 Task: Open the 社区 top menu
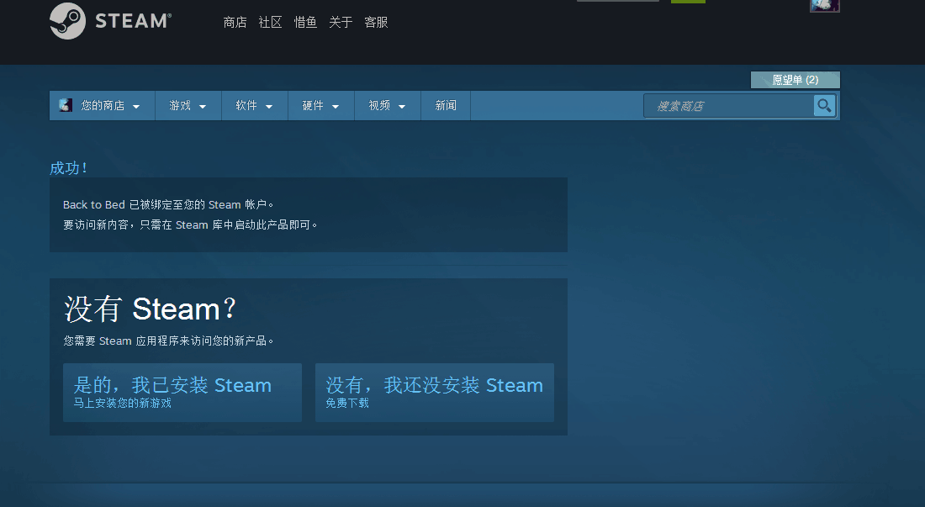[x=270, y=23]
